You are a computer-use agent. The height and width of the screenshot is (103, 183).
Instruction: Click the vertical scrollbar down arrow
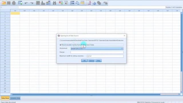point(181,92)
